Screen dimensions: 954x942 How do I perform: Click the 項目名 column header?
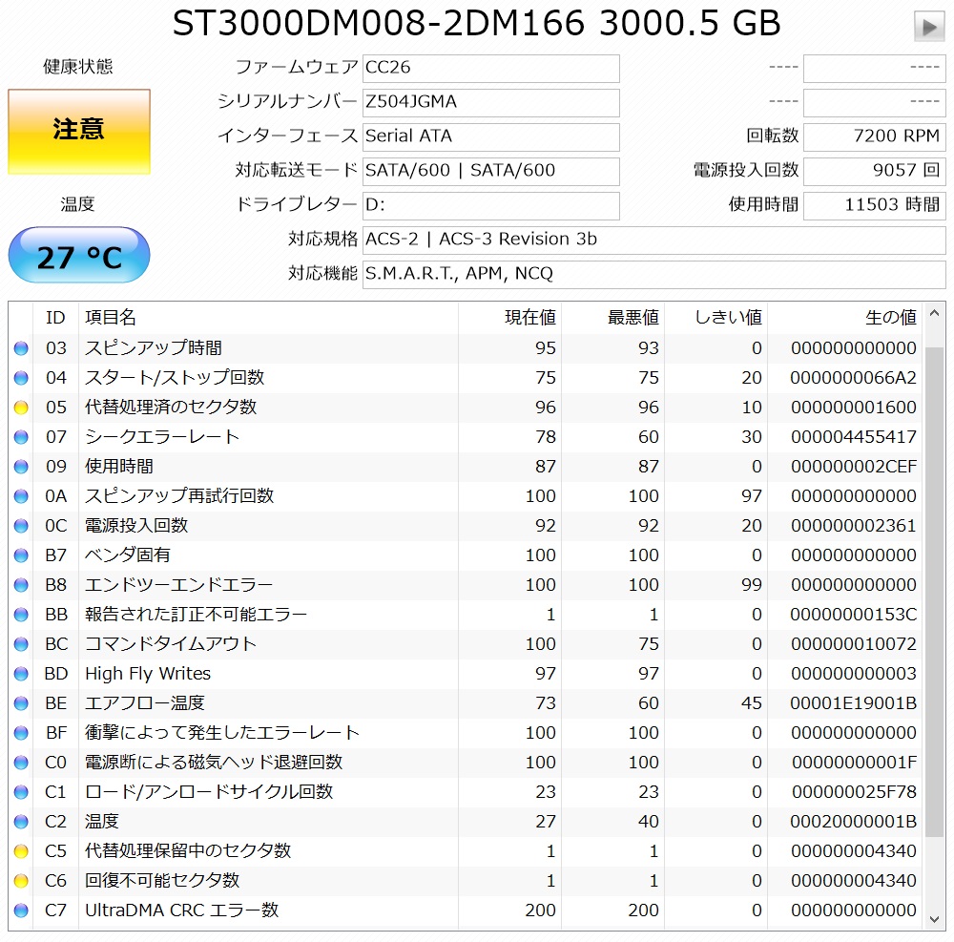tap(111, 318)
